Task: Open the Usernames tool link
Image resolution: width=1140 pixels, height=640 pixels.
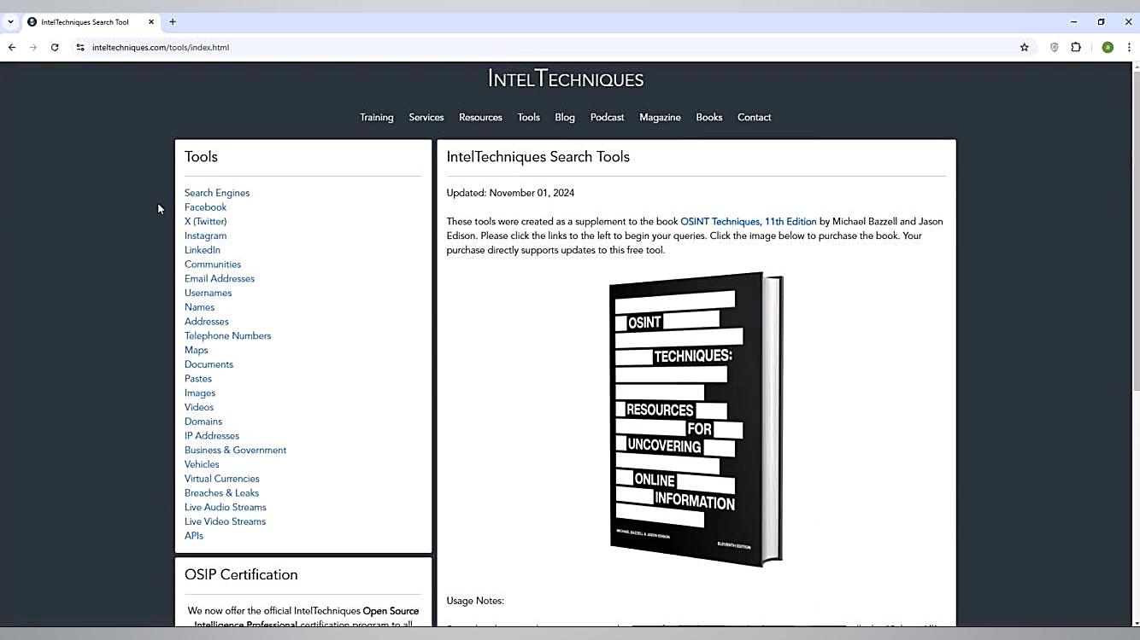Action: tap(208, 293)
